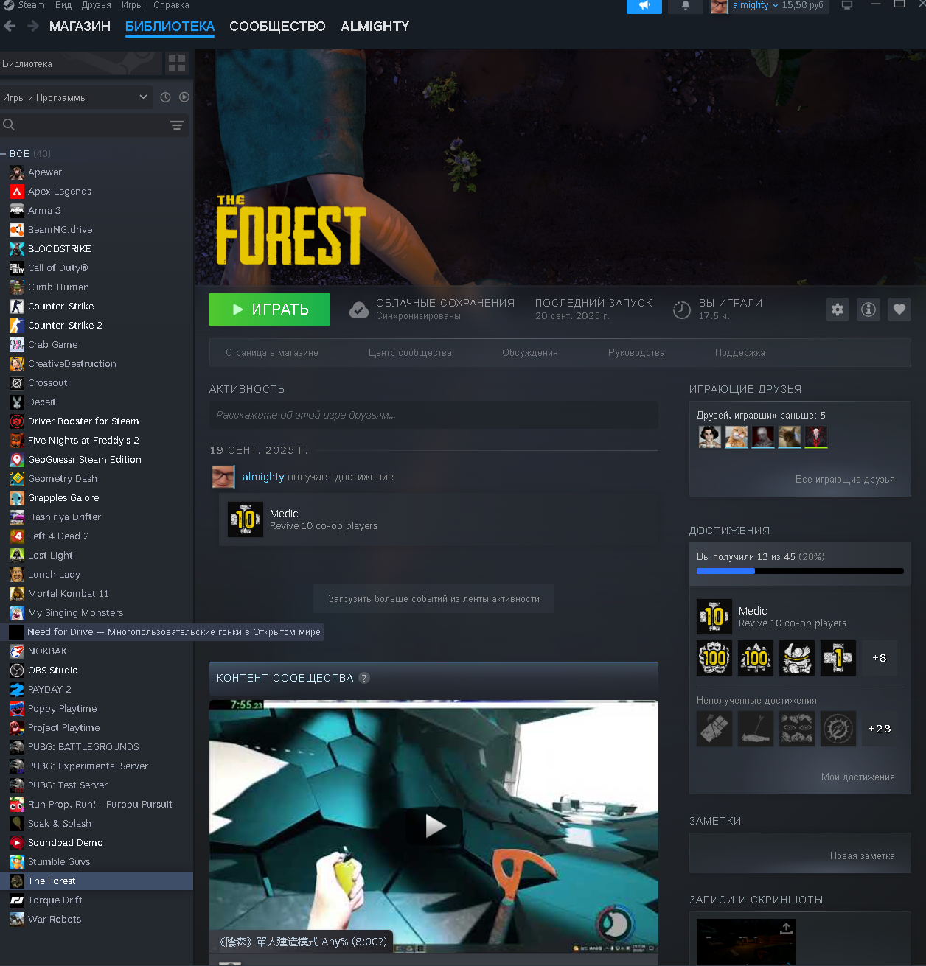The height and width of the screenshot is (966, 926).
Task: Click the game info icon
Action: pos(868,309)
